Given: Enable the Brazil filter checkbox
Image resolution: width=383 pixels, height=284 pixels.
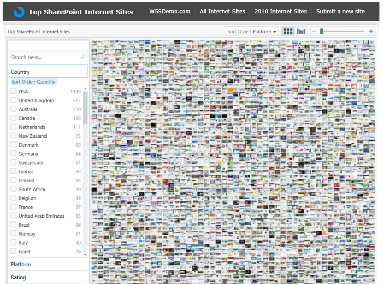Looking at the screenshot, I should pos(13,225).
